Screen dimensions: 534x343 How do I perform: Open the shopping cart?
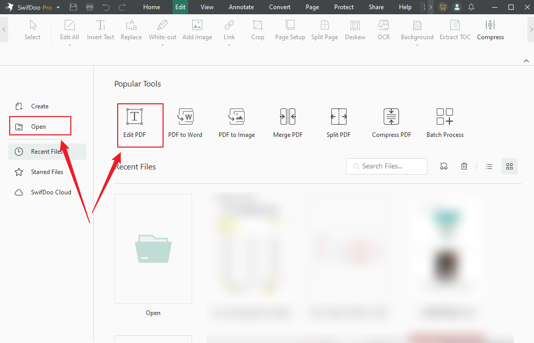(x=442, y=7)
